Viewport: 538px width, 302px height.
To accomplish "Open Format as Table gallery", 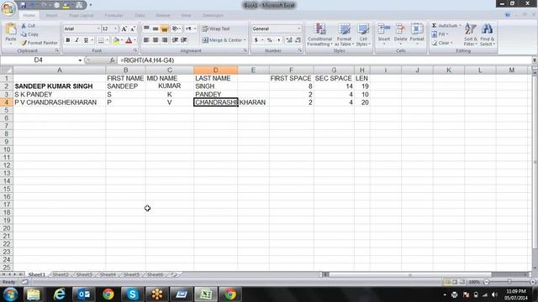I will click(344, 34).
